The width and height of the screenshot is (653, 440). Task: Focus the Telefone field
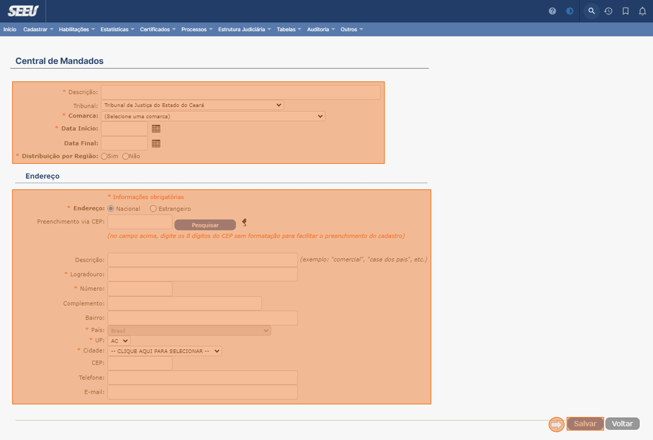(203, 378)
